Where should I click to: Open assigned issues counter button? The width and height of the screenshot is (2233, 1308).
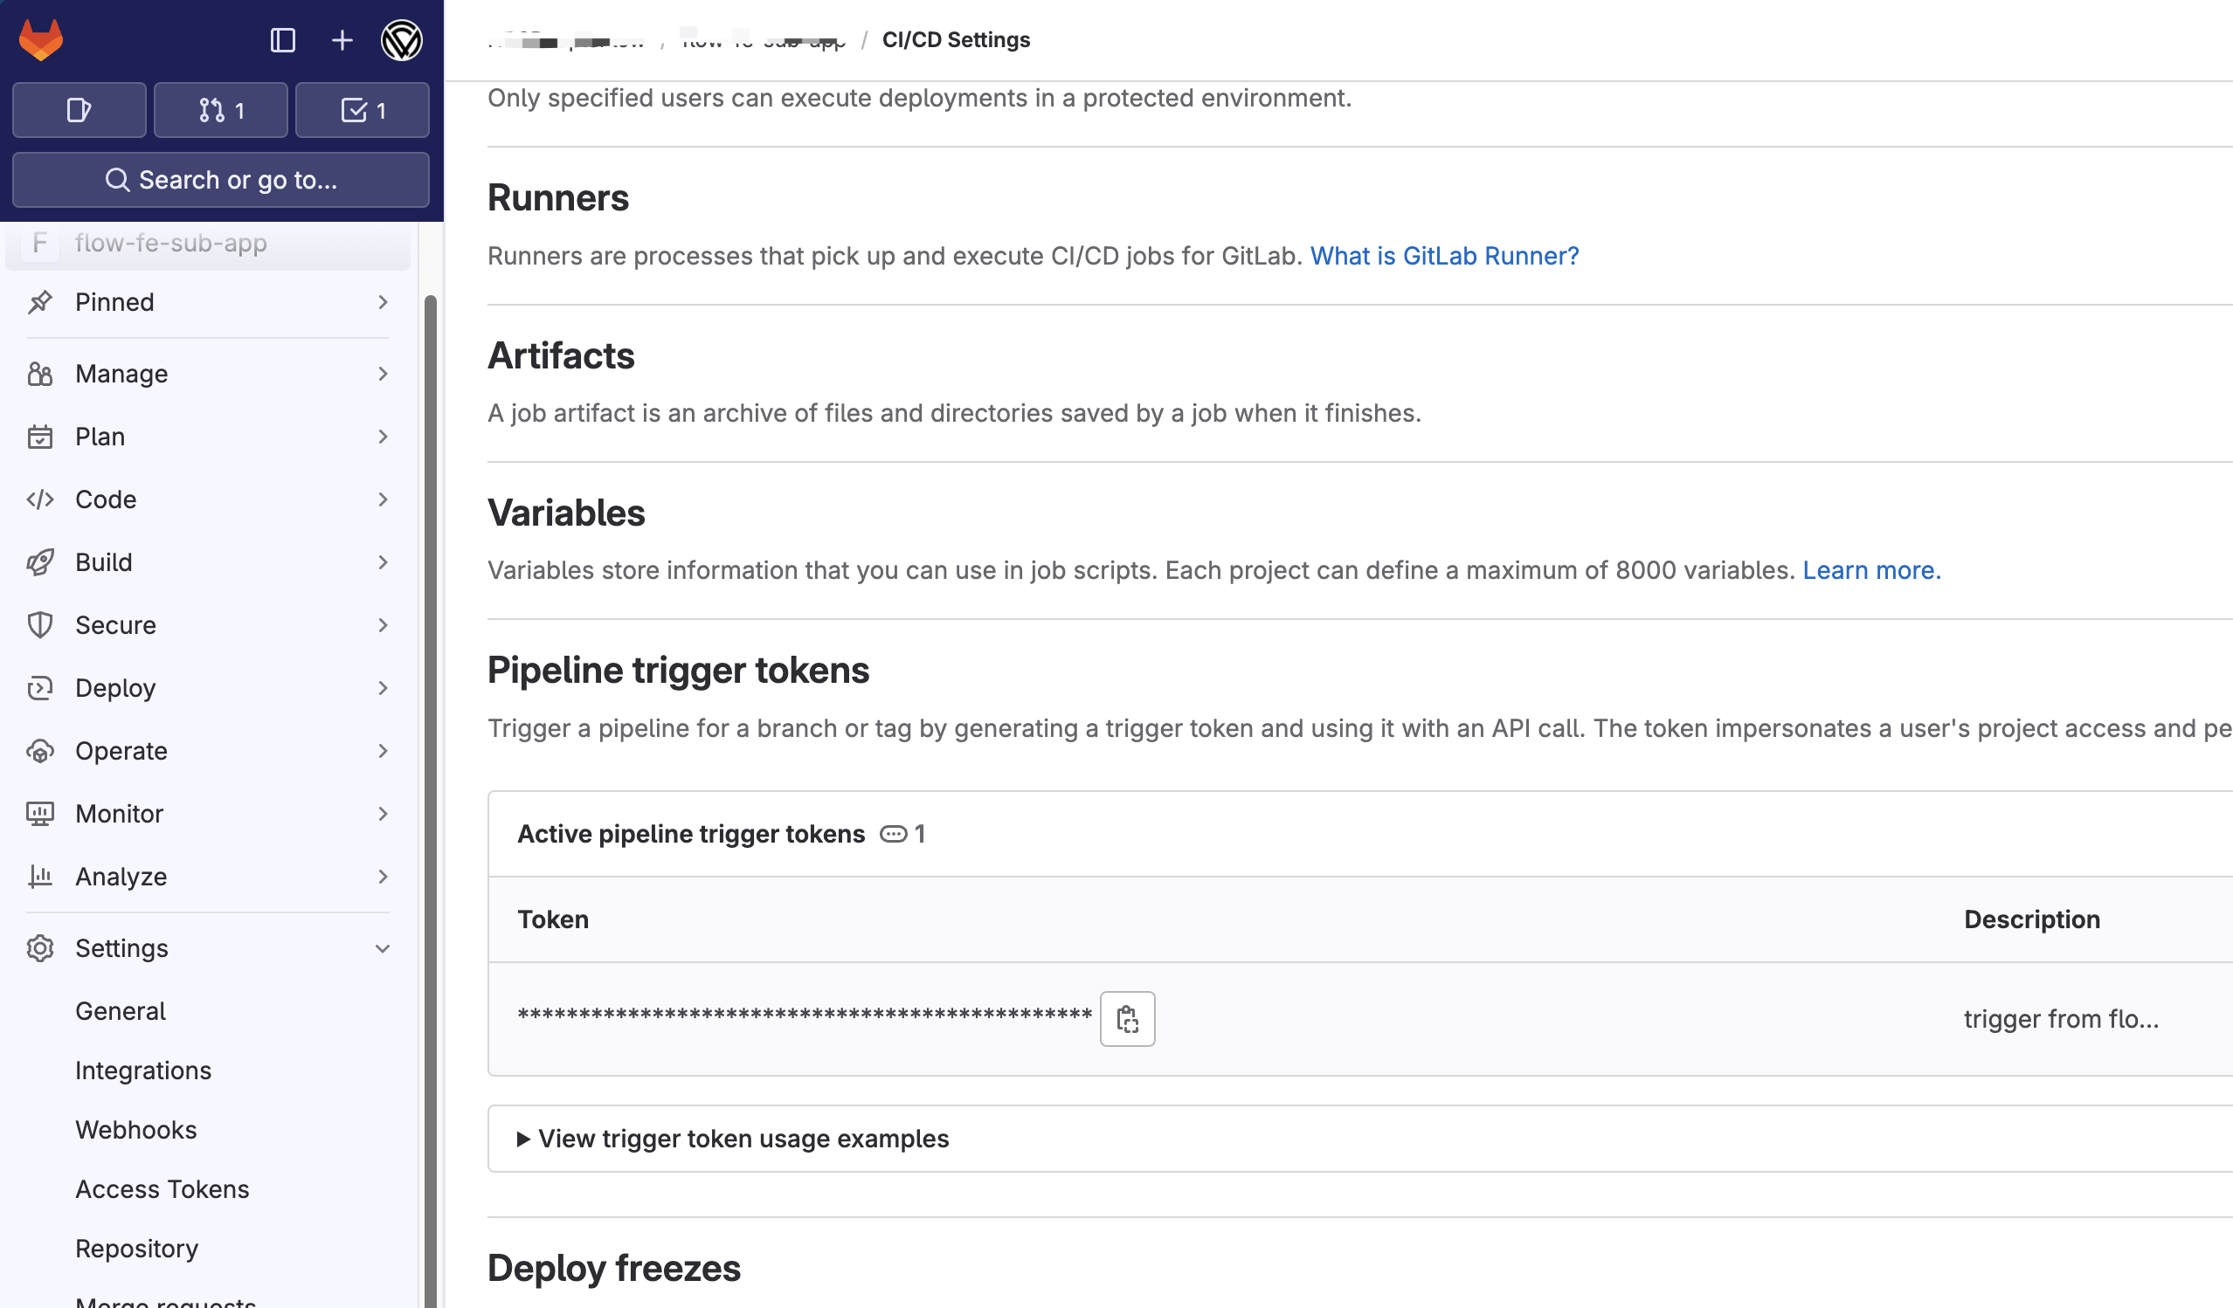coord(79,110)
